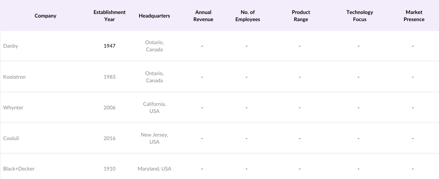Click the Product Range column header

click(301, 16)
